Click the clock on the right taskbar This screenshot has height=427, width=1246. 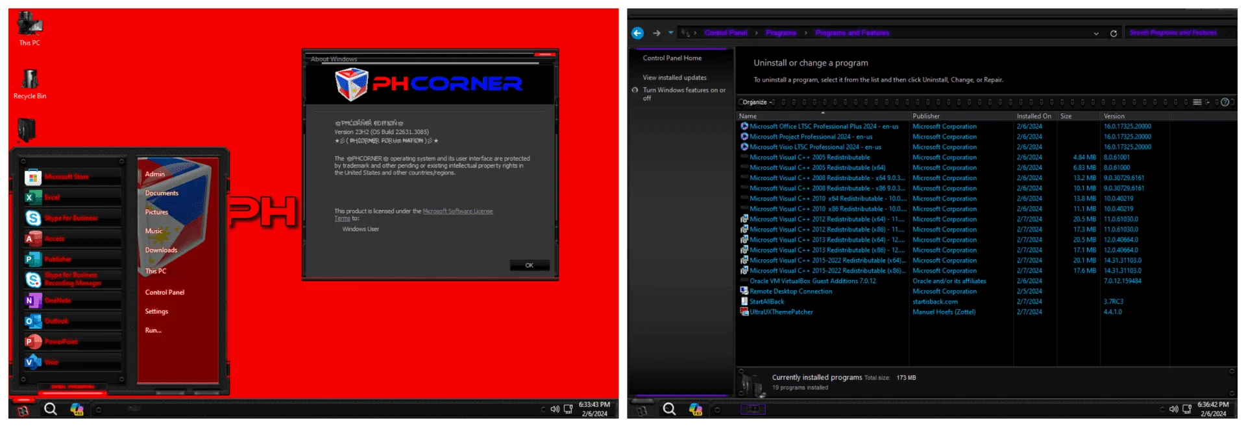pyautogui.click(x=1213, y=409)
